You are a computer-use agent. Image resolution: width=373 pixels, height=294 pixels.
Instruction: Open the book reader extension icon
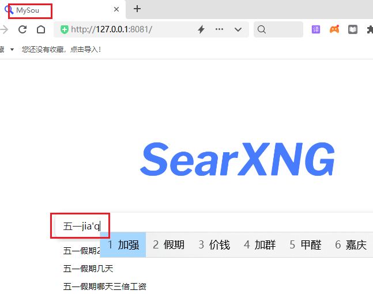tap(353, 29)
